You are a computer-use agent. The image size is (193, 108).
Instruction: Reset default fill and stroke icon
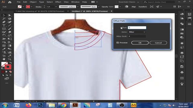coord(2,68)
